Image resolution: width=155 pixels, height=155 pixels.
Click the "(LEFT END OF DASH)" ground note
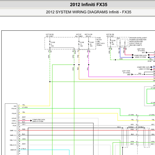click(141, 50)
